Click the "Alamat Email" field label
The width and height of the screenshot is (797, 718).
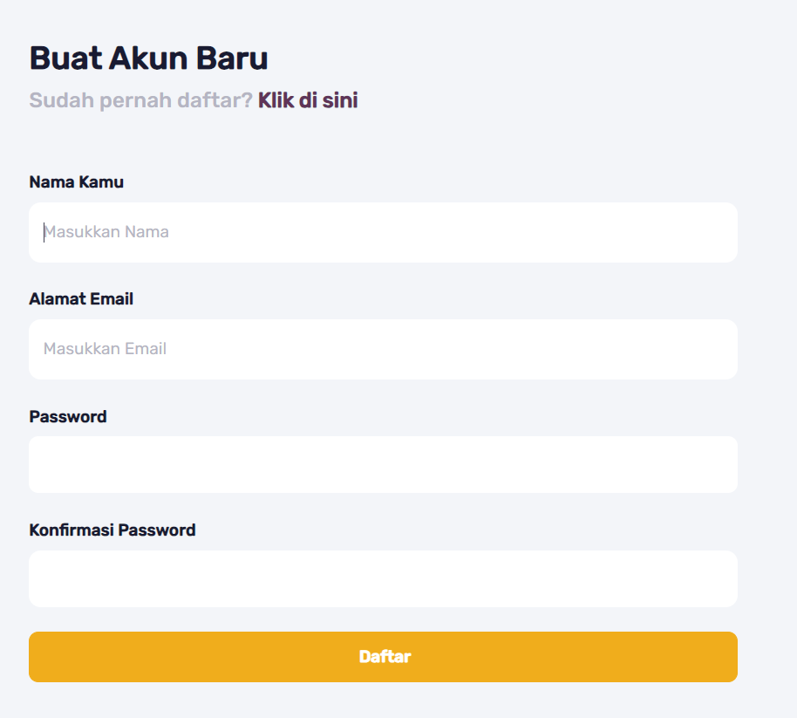coord(81,299)
